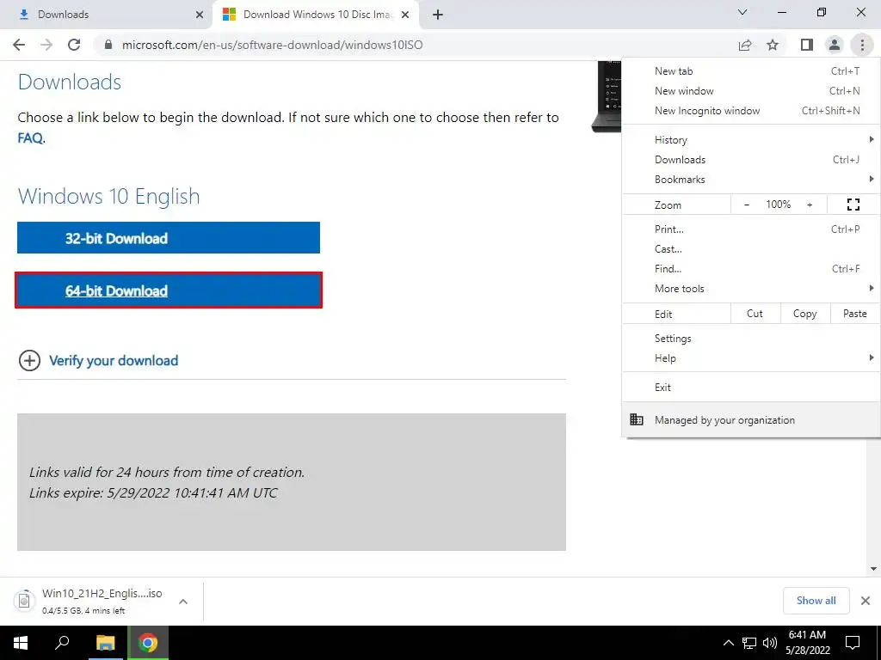The image size is (881, 660).
Task: Open the FAQ link
Action: pyautogui.click(x=30, y=137)
